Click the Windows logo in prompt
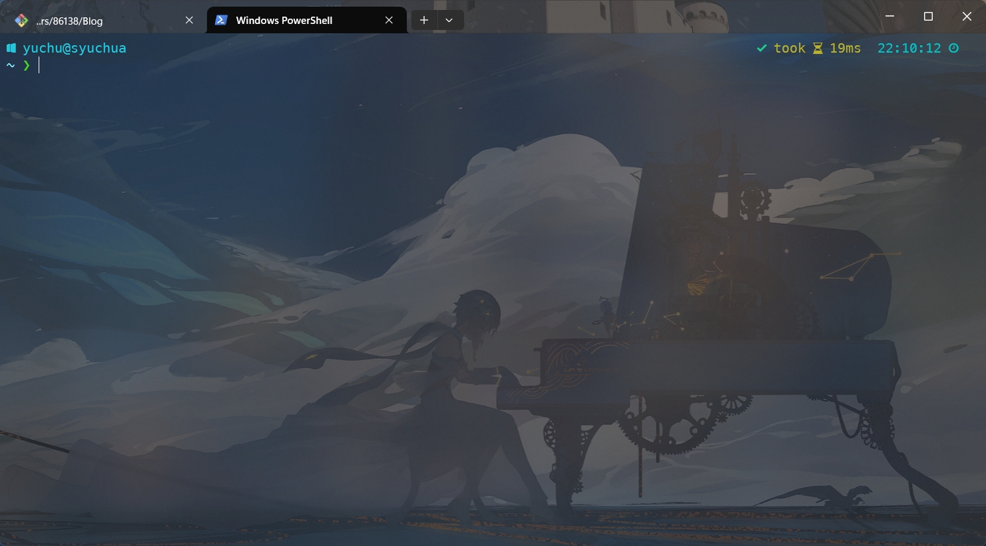The image size is (986, 546). pos(11,48)
